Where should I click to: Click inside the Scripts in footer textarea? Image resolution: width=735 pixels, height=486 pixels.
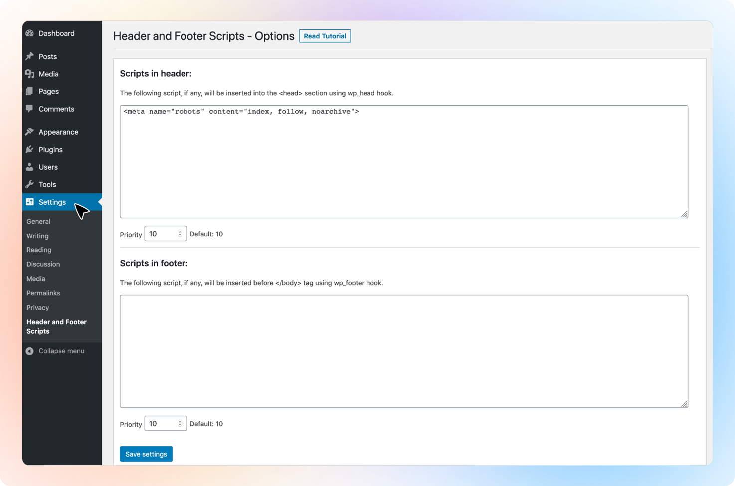(x=404, y=351)
